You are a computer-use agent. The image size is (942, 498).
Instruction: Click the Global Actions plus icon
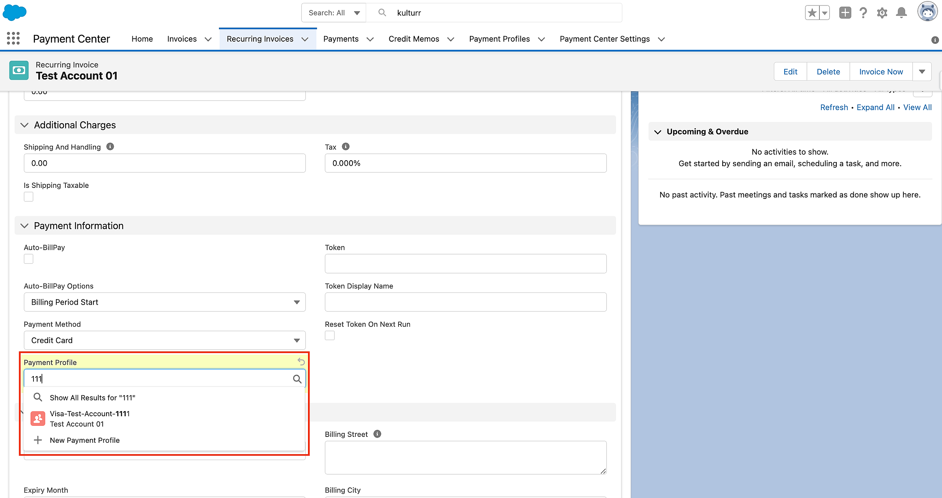coord(845,13)
